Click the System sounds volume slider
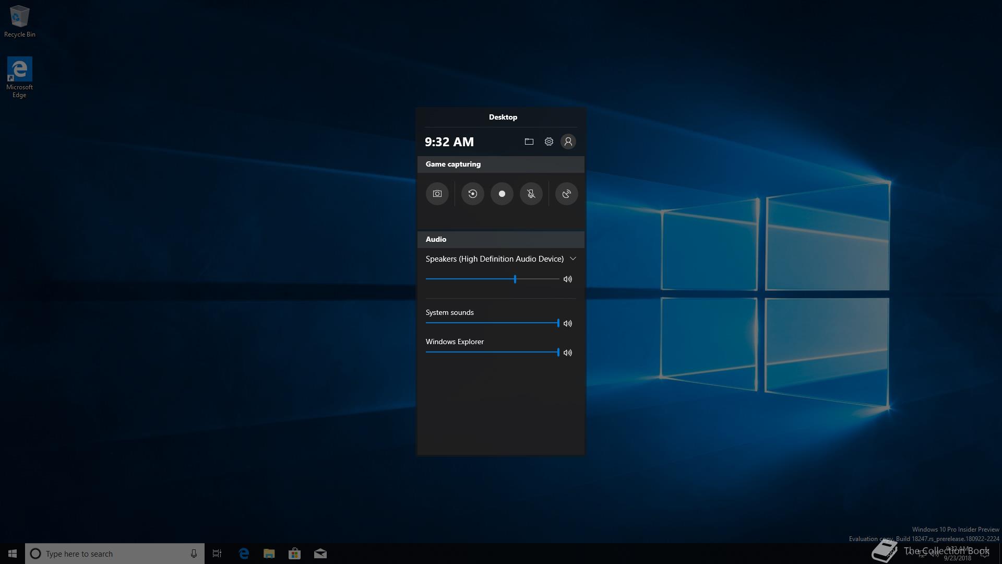The height and width of the screenshot is (564, 1002). 492,323
